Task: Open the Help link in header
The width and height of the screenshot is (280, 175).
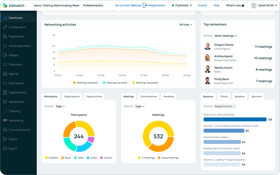Action: click(216, 5)
